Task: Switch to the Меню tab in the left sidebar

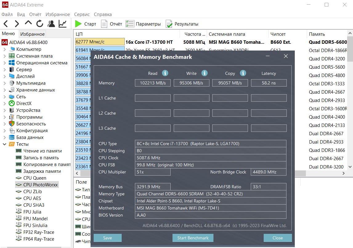Action: pos(8,34)
